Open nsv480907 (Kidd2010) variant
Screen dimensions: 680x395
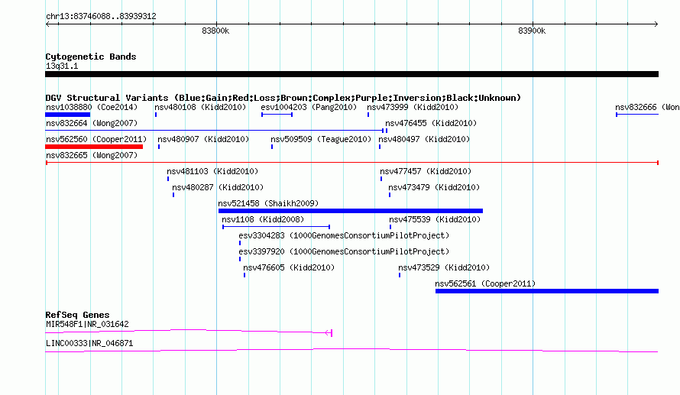[x=203, y=139]
